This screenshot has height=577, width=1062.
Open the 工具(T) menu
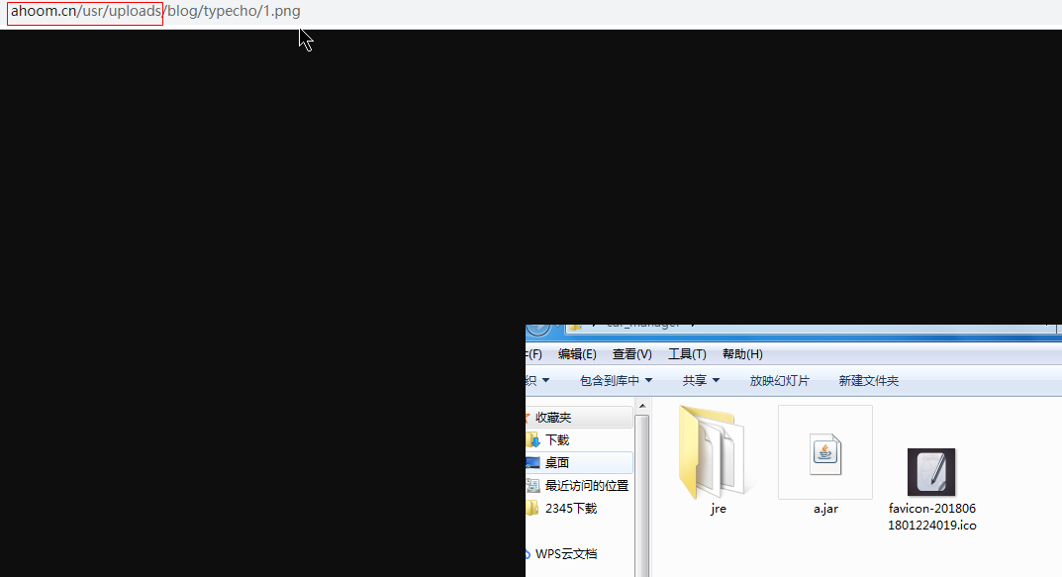[x=687, y=354]
